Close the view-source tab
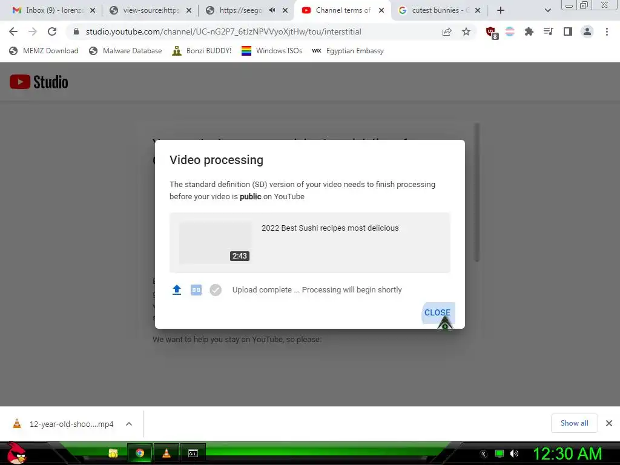 (x=189, y=10)
